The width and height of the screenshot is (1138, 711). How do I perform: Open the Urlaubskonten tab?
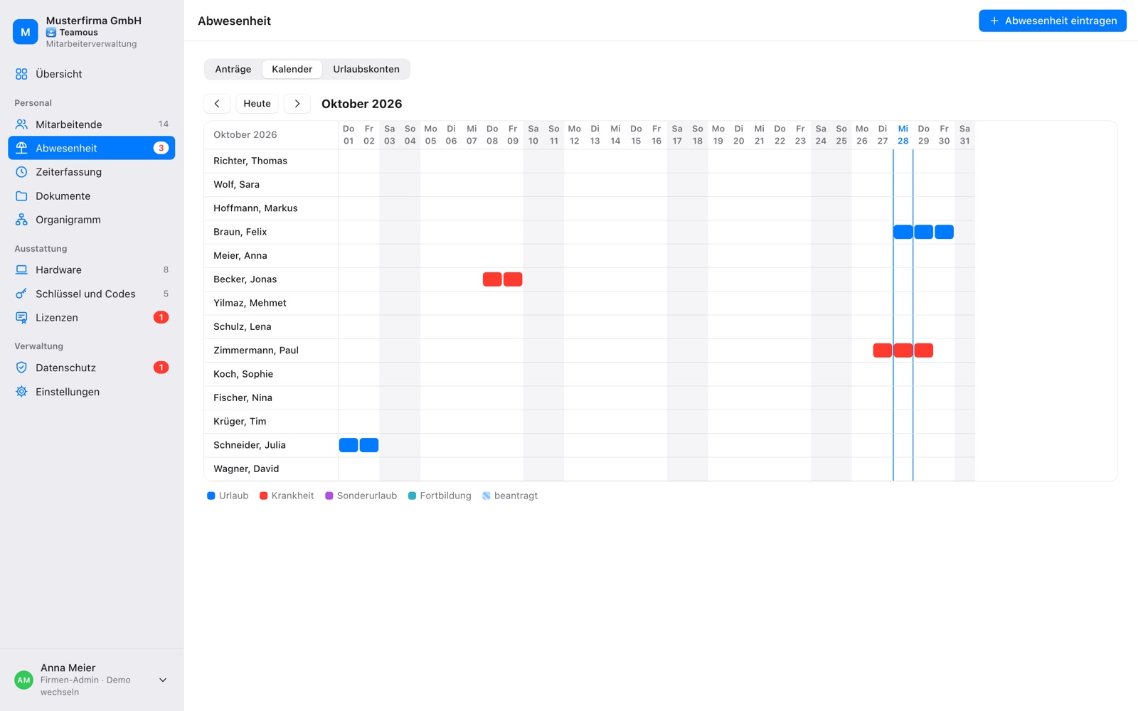coord(366,69)
